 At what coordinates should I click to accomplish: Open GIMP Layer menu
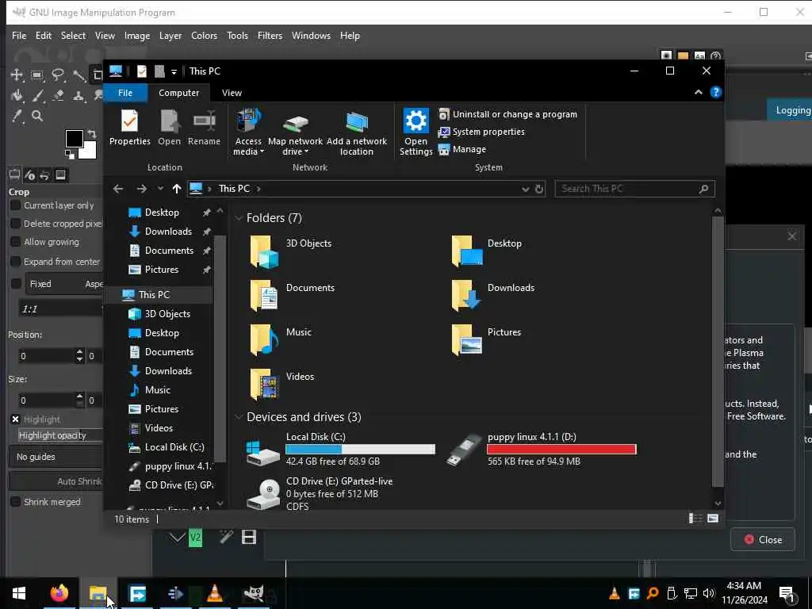[x=170, y=36]
